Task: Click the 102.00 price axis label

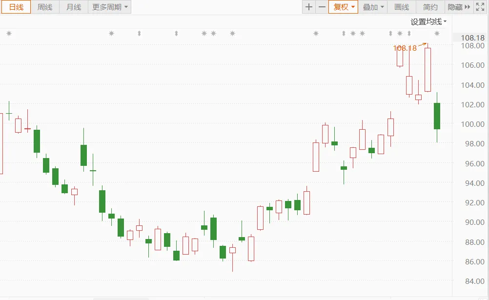Action: coord(472,104)
